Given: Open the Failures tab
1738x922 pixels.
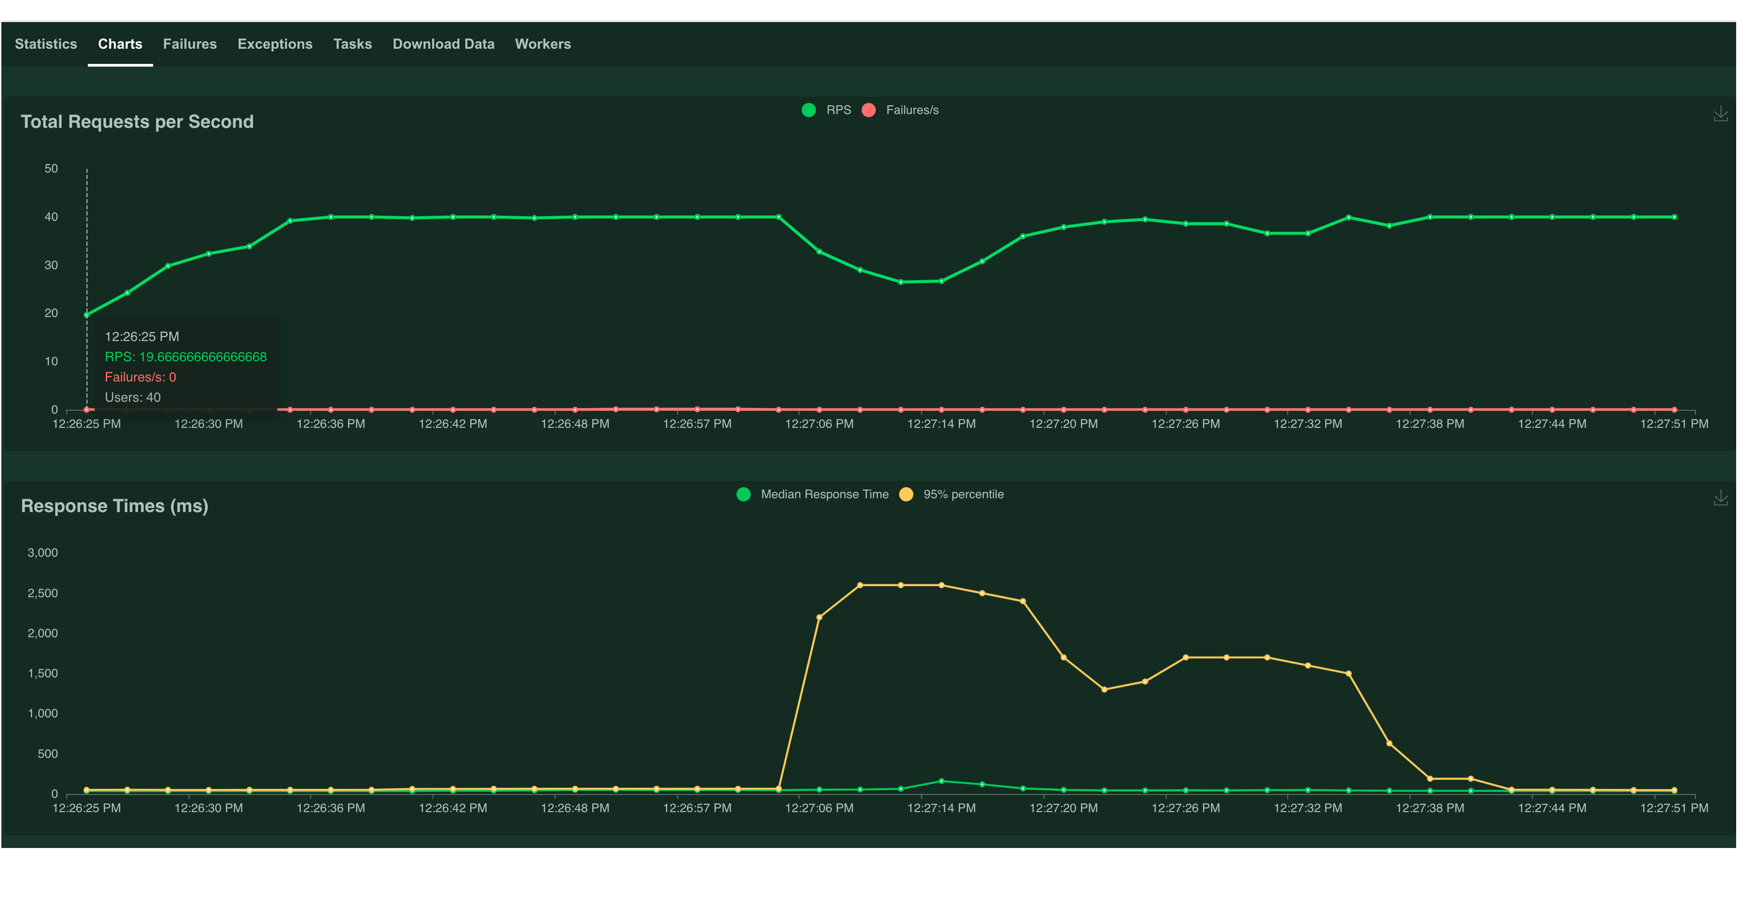Looking at the screenshot, I should 189,43.
